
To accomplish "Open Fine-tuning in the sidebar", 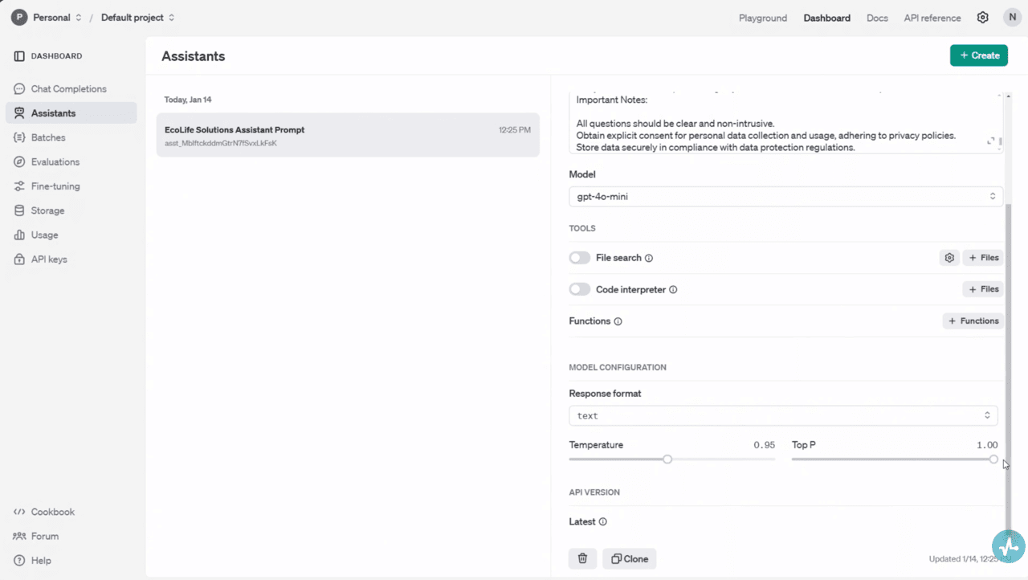I will (55, 186).
